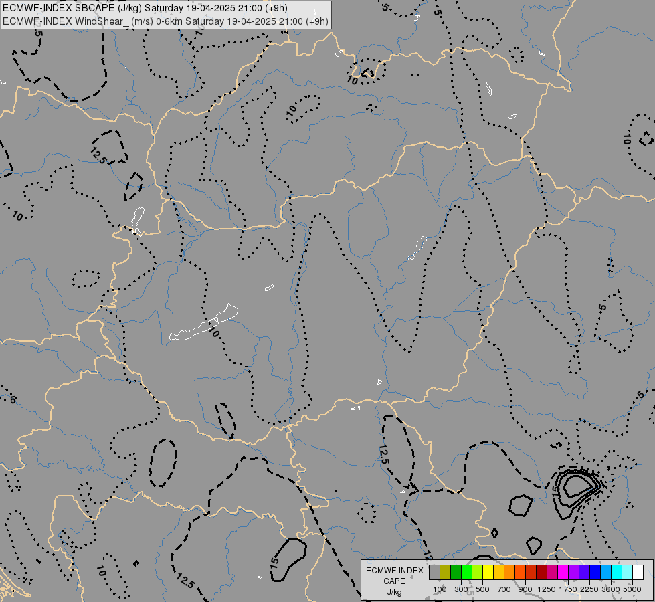Click the white Lake Balaton outline
Image resolution: width=655 pixels, height=602 pixels.
click(204, 324)
